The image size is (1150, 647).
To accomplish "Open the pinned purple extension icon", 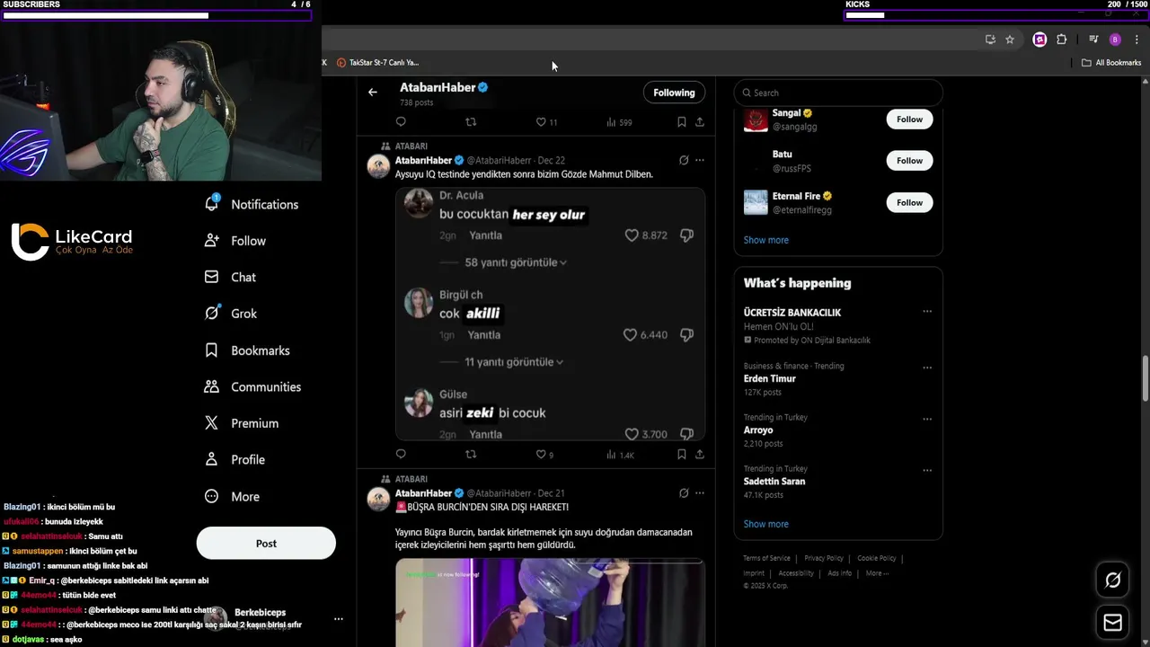I will pyautogui.click(x=1039, y=40).
